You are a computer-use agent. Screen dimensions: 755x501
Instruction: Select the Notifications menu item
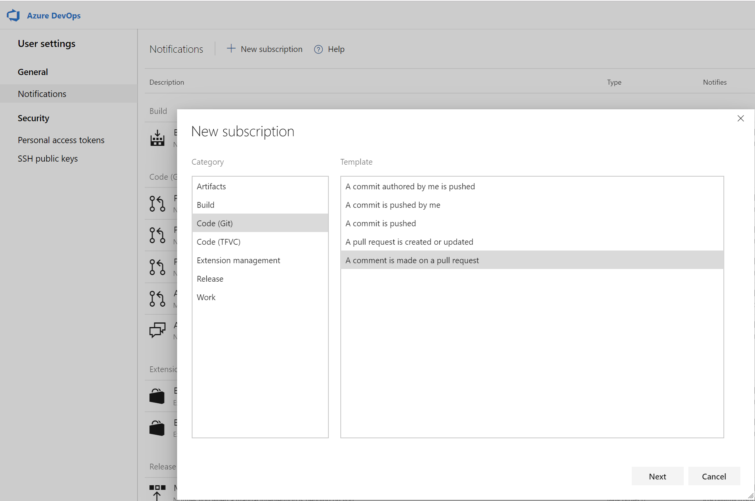point(42,94)
